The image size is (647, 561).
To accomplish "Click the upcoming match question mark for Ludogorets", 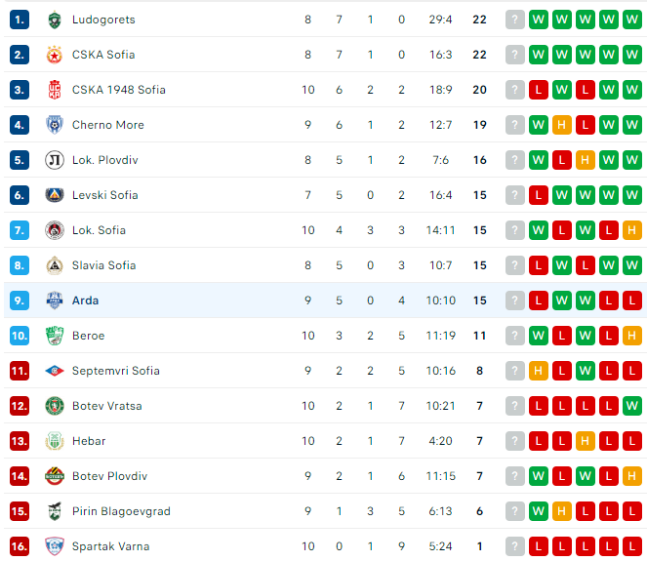I will point(515,20).
